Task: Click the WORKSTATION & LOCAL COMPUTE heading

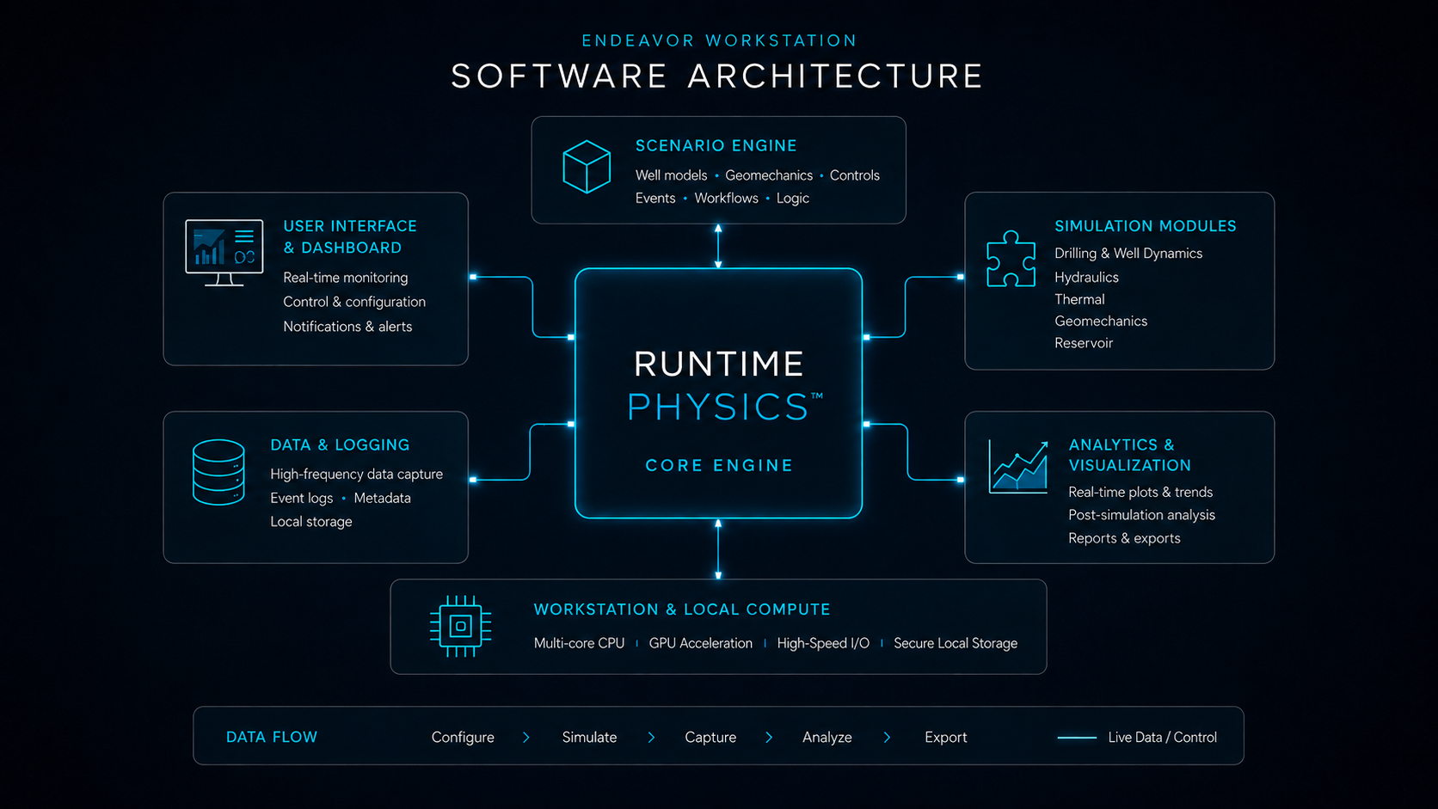Action: (682, 610)
